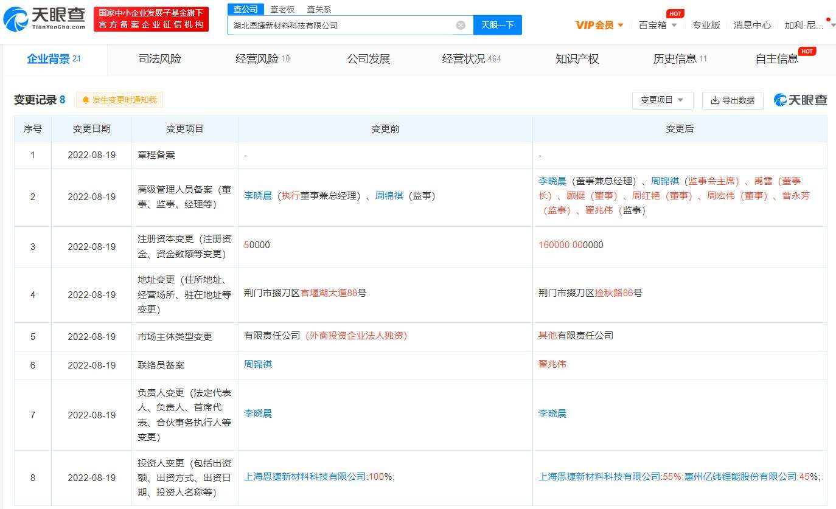Open the 经营状况 tab
Screen dimensions: 836x509
tap(471, 59)
